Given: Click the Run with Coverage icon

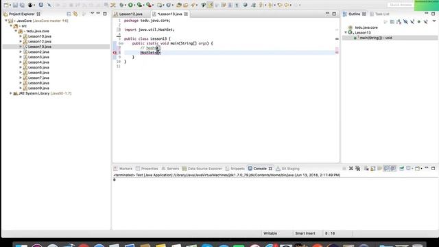Looking at the screenshot, I should (139, 5).
